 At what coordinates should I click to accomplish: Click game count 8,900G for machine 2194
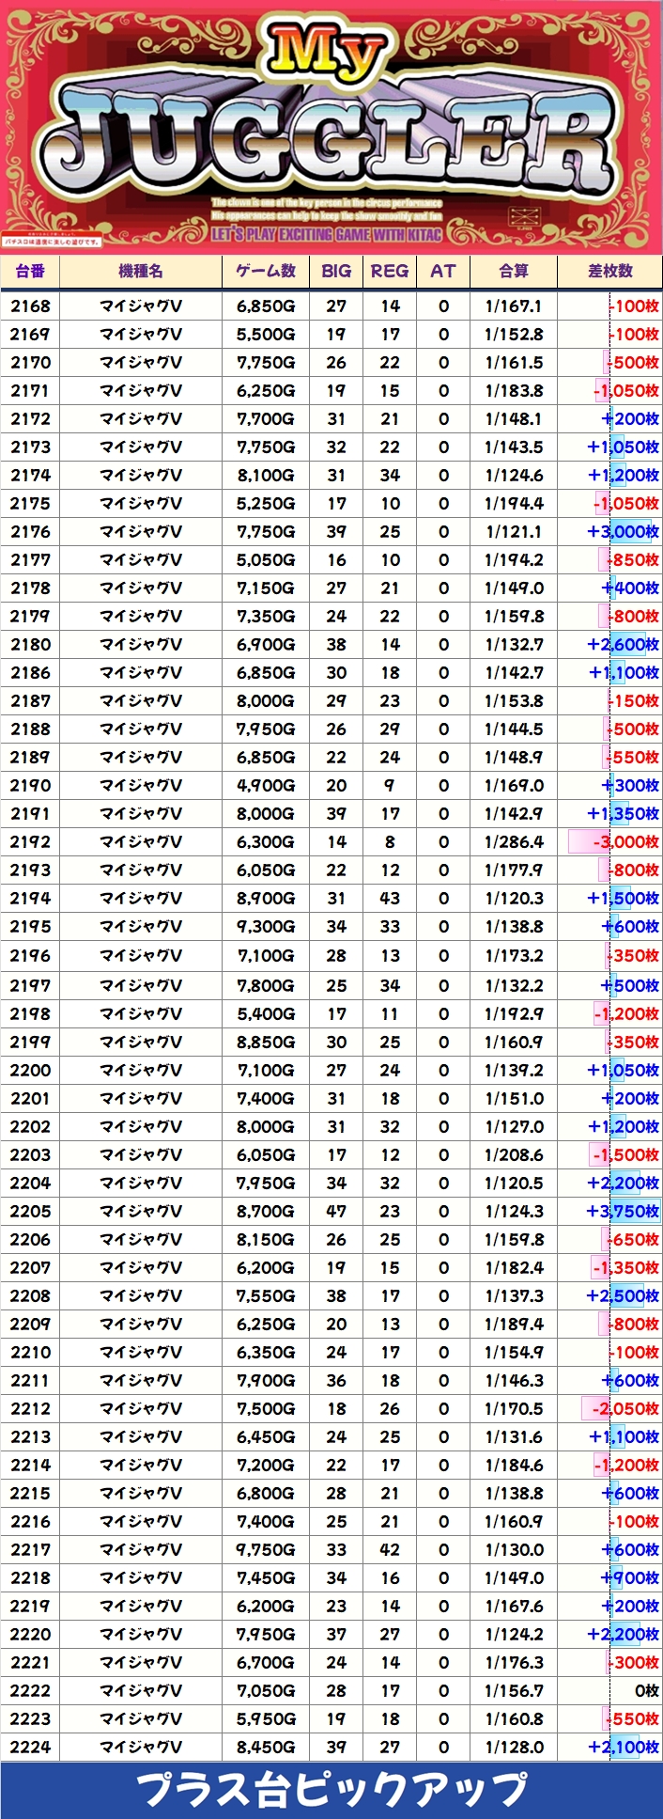pos(266,899)
